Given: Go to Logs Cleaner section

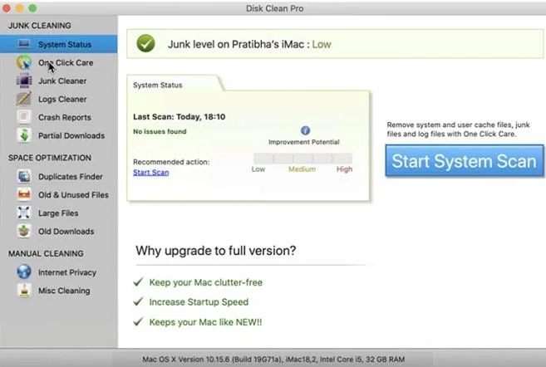Looking at the screenshot, I should (x=58, y=99).
